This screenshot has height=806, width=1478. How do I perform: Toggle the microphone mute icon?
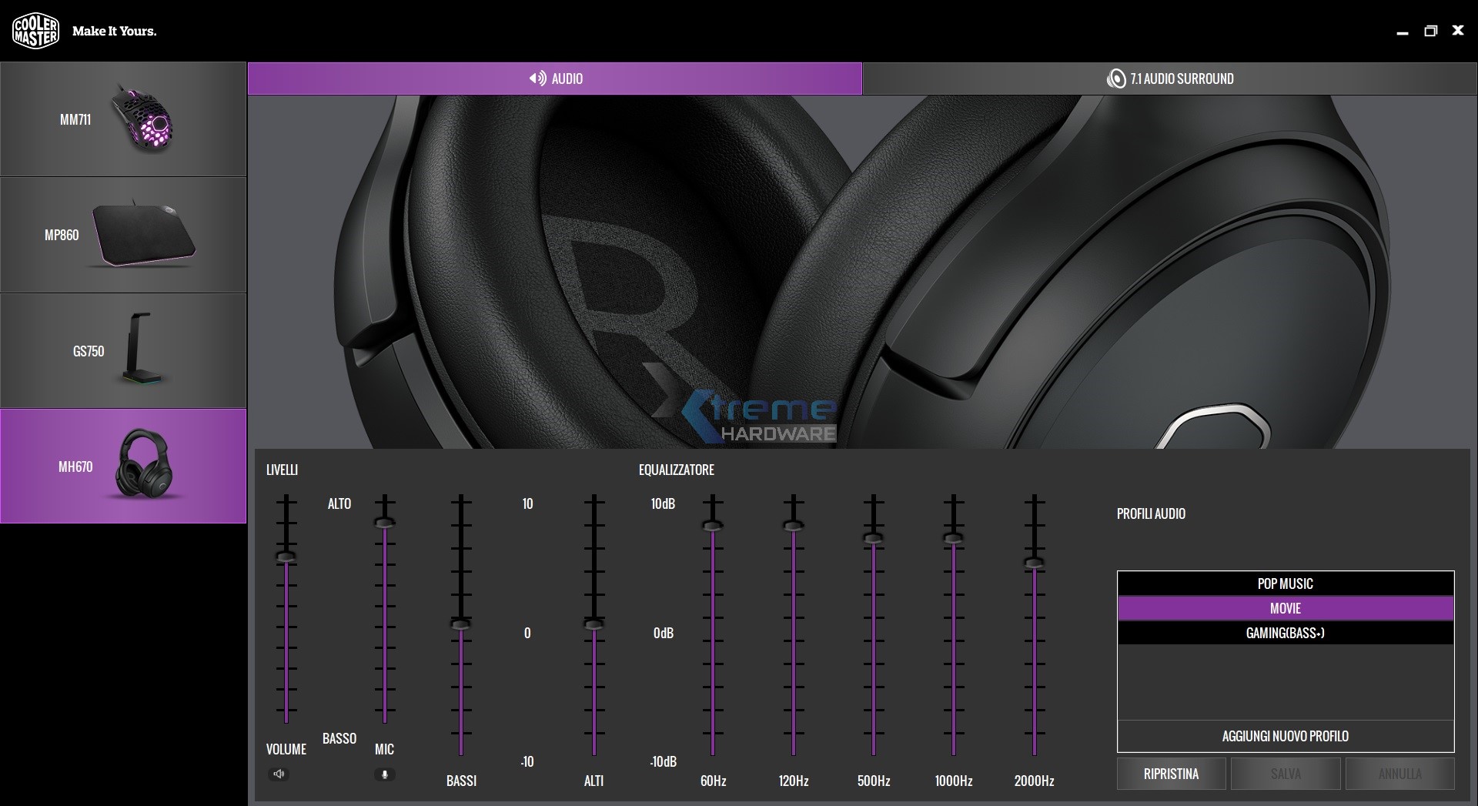(x=384, y=774)
